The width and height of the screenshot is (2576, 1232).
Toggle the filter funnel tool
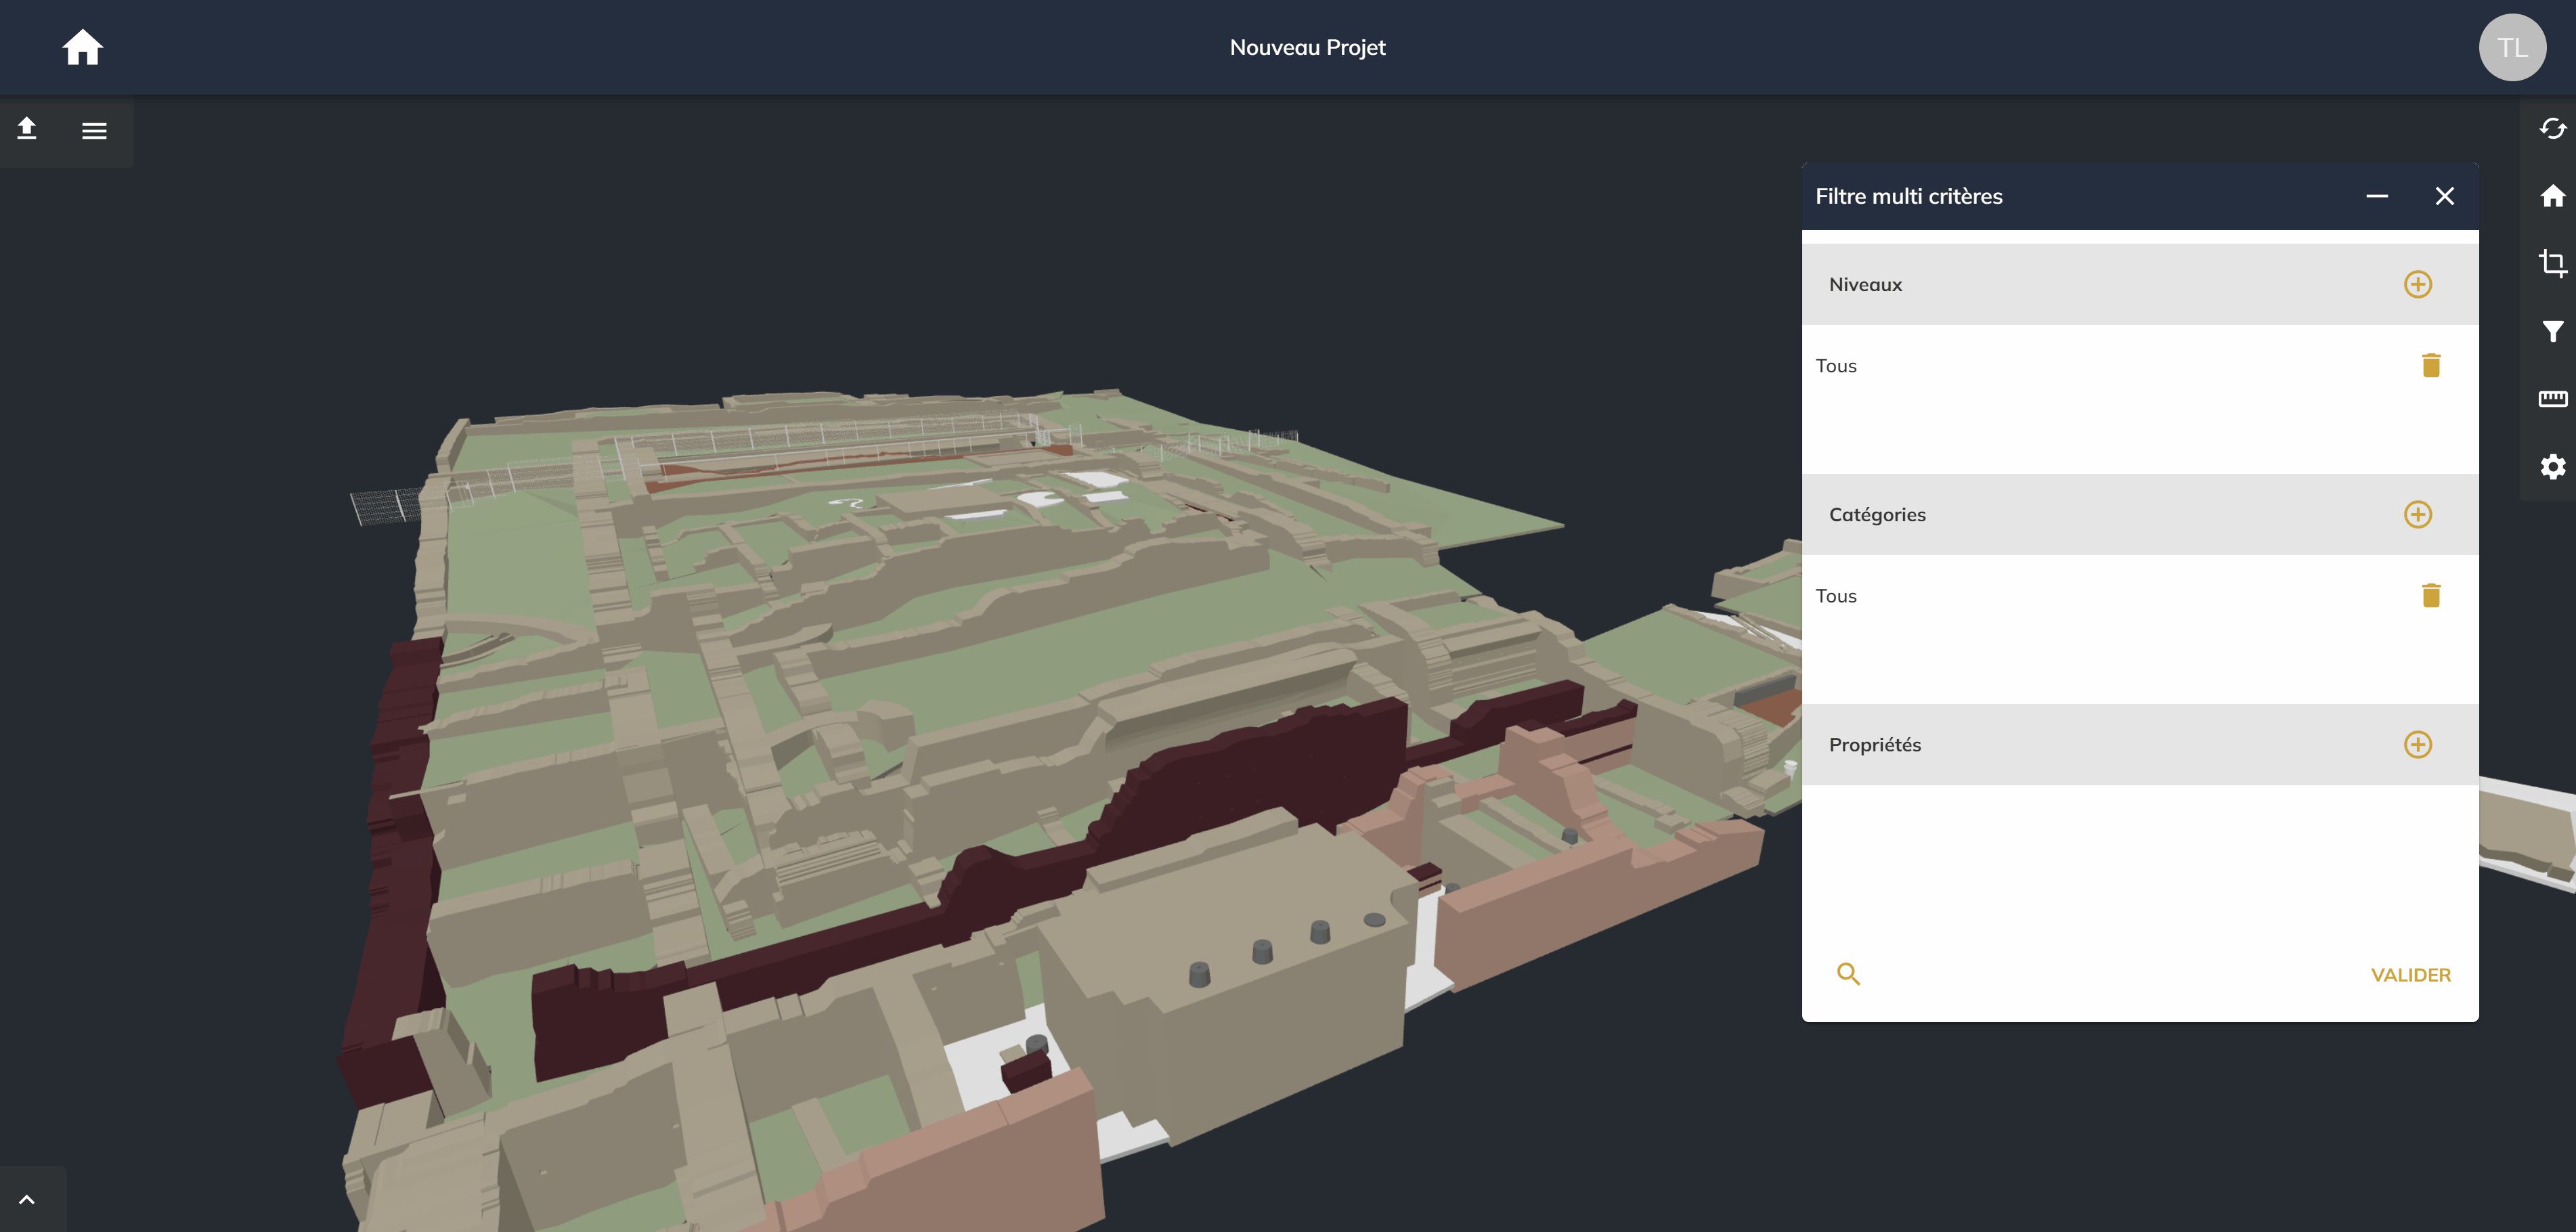[2552, 331]
